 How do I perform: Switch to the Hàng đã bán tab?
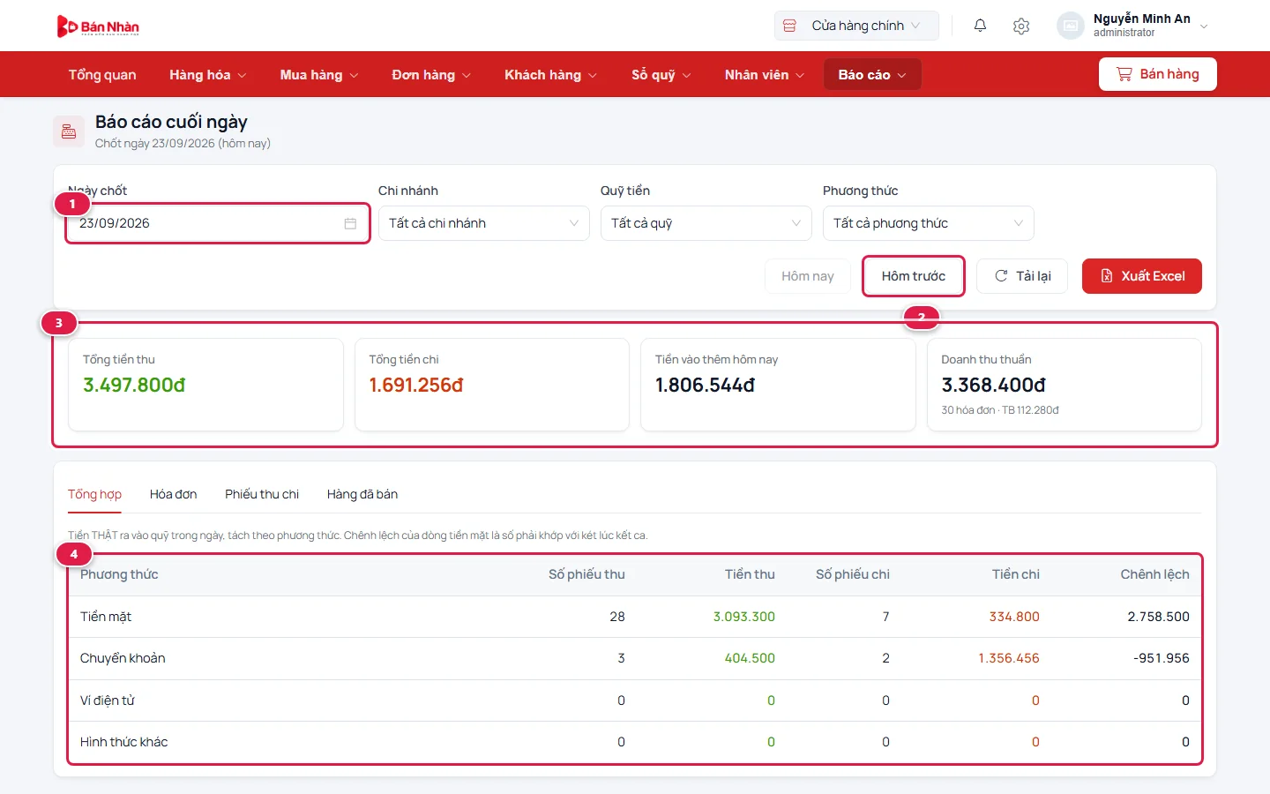pos(362,494)
